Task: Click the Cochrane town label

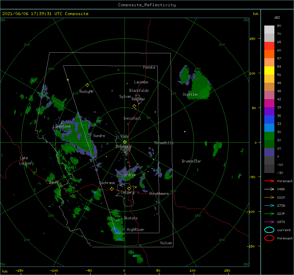Action: coord(107,183)
